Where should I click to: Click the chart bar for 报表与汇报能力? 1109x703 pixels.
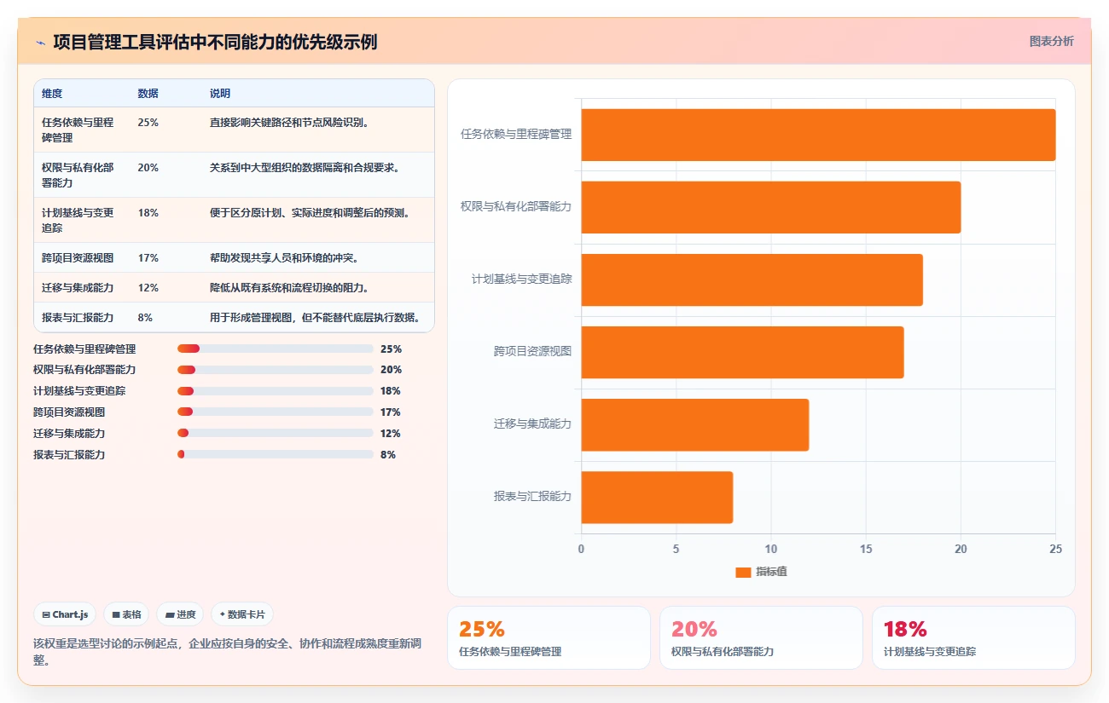(657, 497)
